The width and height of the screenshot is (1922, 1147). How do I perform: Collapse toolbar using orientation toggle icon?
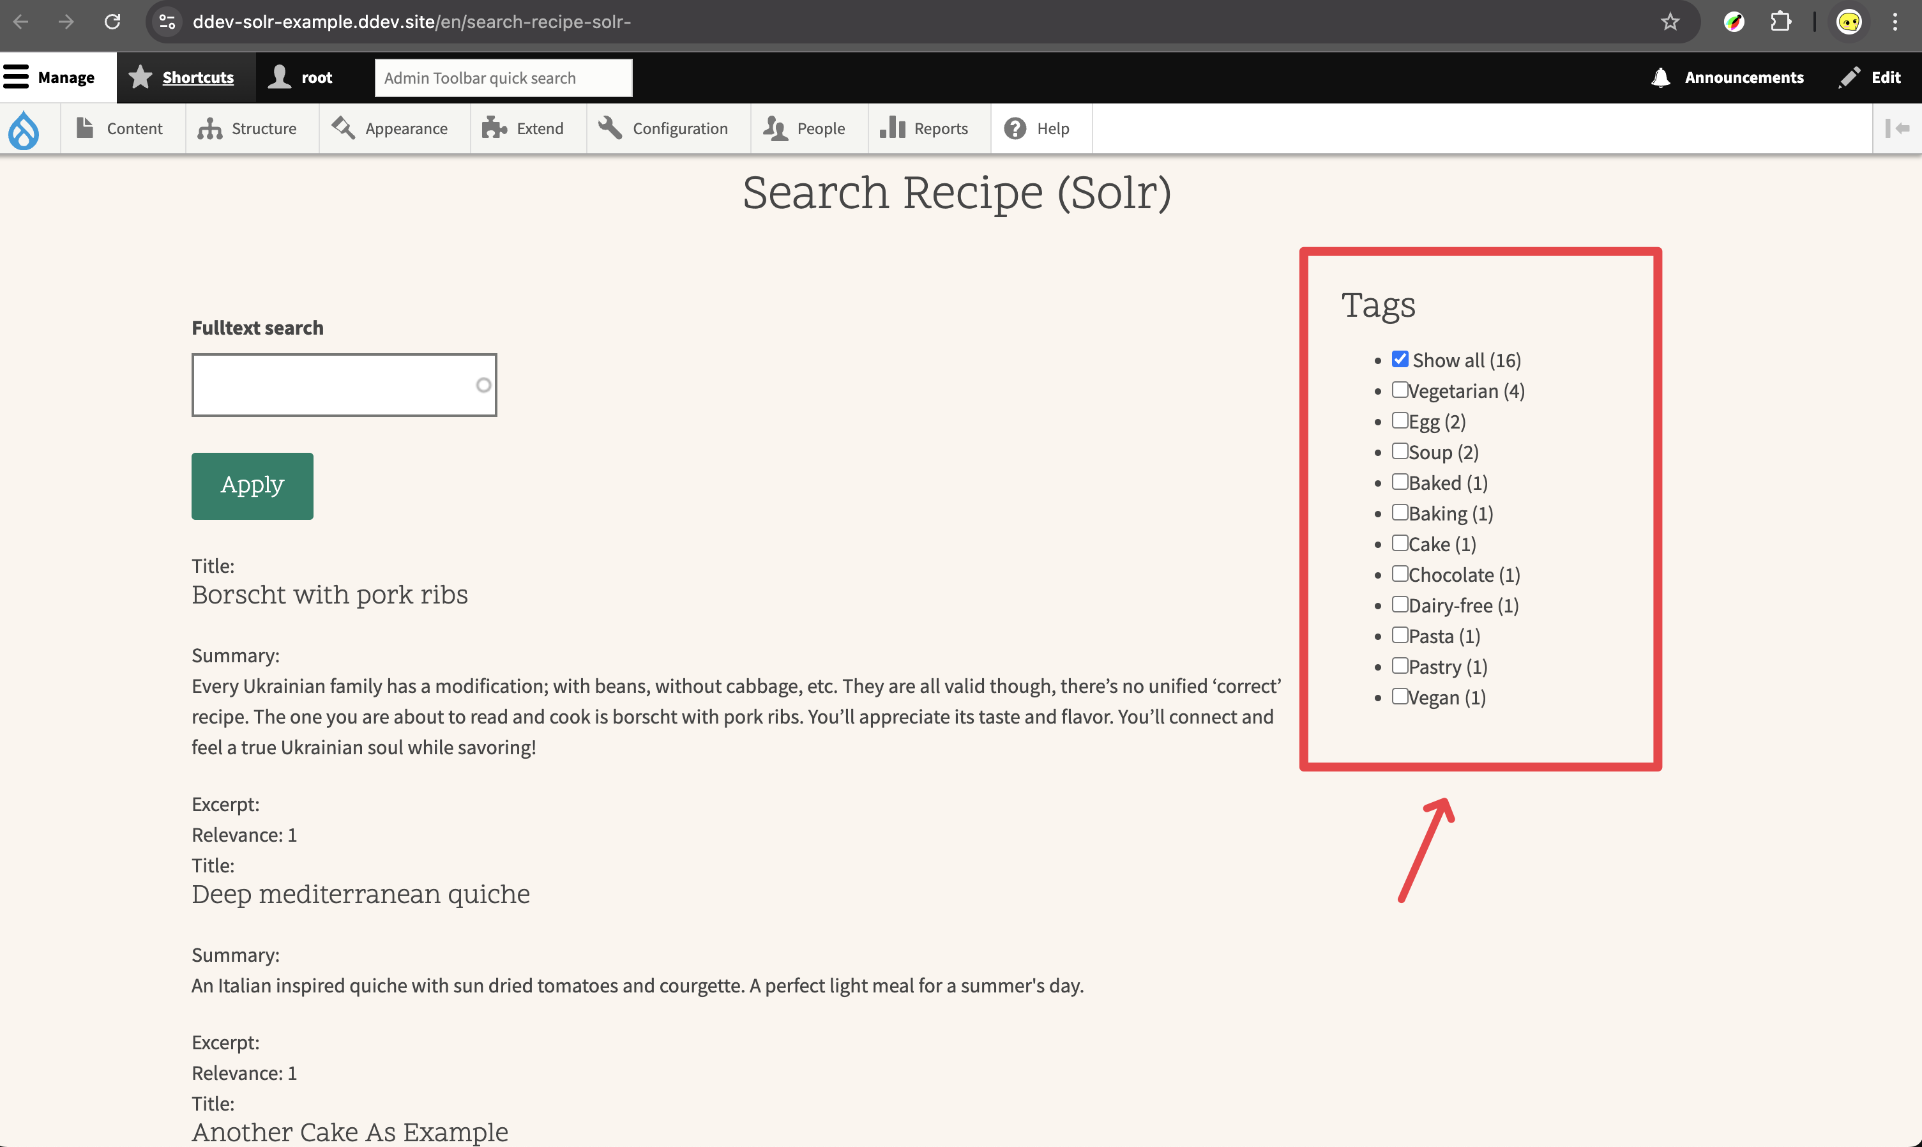(x=1896, y=128)
